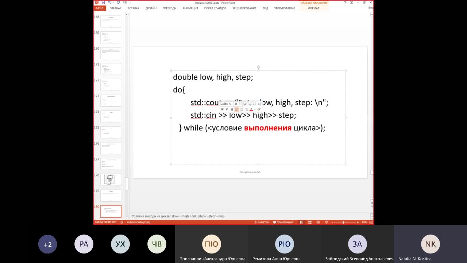
Task: Open PowerPoint help question mark
Action: [x=345, y=3]
